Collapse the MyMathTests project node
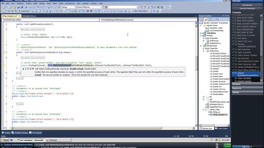The width and height of the screenshot is (264, 148). click(x=201, y=46)
